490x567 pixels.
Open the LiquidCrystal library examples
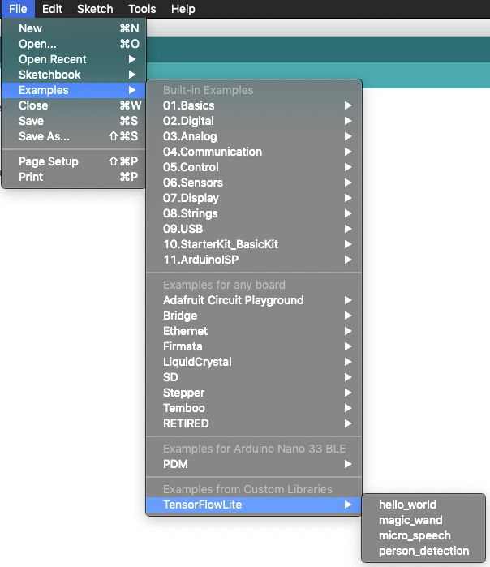(254, 362)
